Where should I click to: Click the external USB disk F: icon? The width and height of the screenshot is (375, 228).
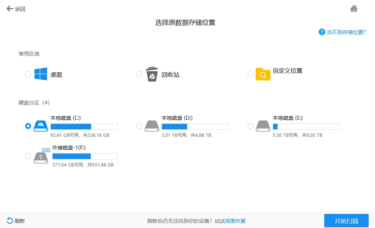click(41, 156)
